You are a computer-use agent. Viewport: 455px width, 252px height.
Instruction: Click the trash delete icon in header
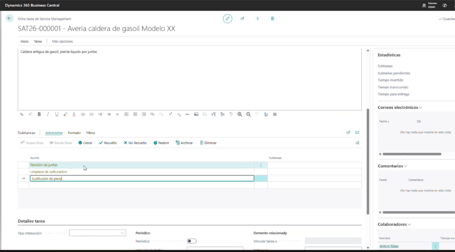tap(272, 19)
